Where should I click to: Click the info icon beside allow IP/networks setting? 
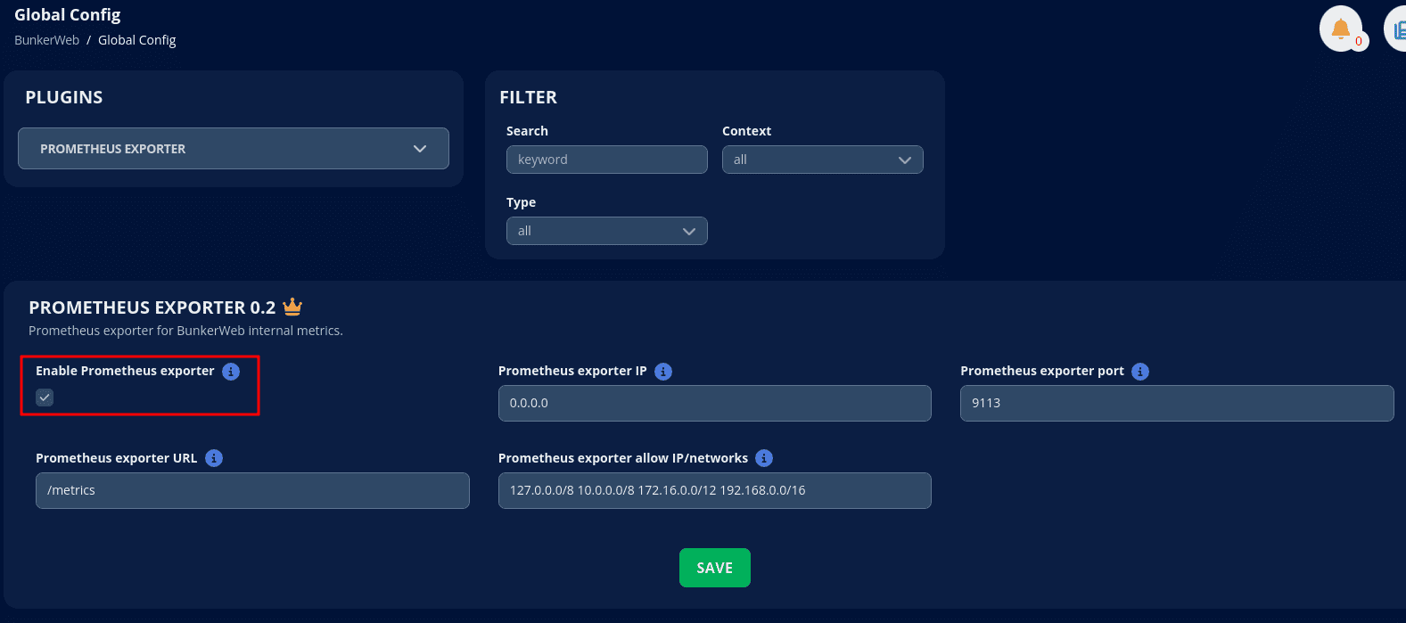click(x=763, y=458)
